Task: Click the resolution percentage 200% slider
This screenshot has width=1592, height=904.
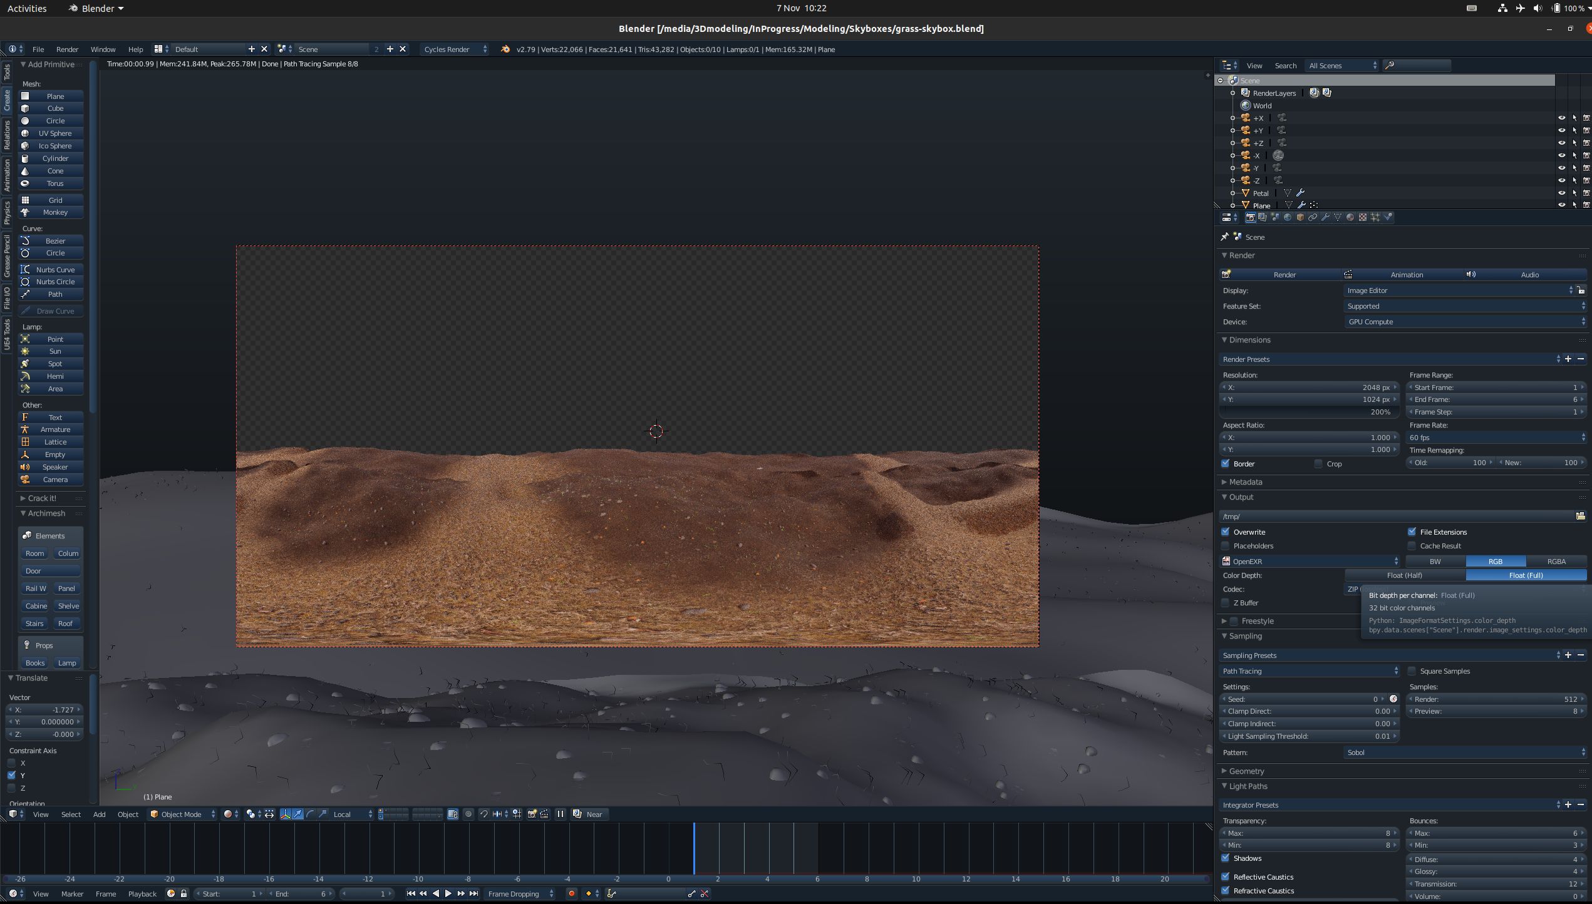Action: (1309, 412)
